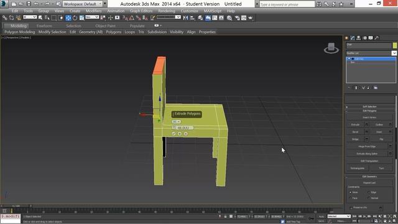Open the selection filter dropdown in main toolbar
Viewport: 398px width, 224px height.
30,17
